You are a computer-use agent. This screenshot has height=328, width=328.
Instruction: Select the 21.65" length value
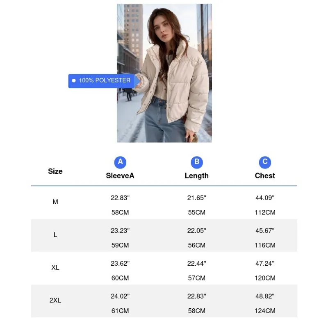(197, 198)
